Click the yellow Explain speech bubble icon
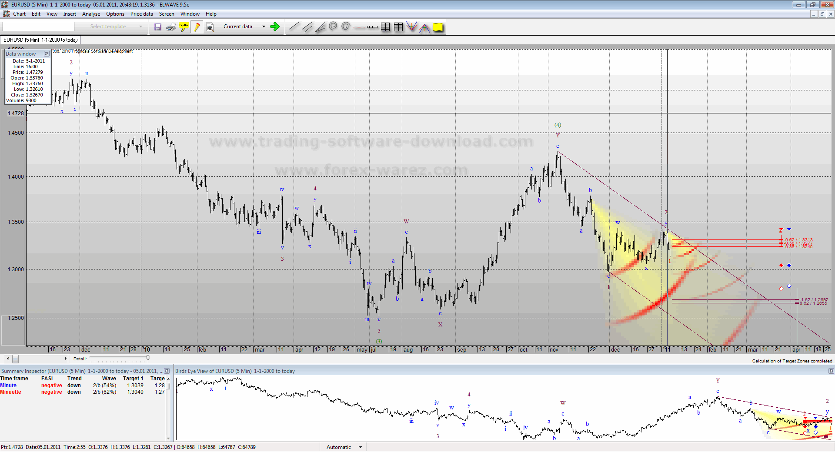This screenshot has height=452, width=835. 184,27
